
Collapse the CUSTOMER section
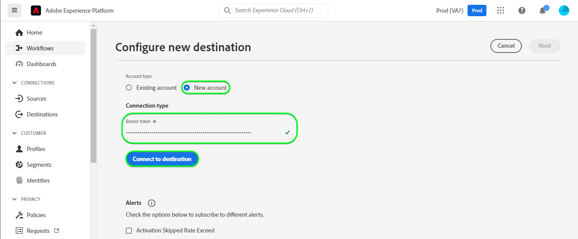14,133
